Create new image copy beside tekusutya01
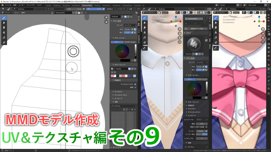The height and width of the screenshot is (152, 271). pos(76,13)
